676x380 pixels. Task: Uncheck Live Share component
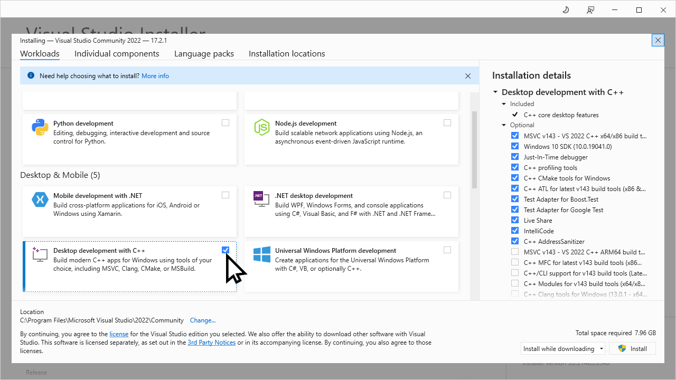coord(515,220)
